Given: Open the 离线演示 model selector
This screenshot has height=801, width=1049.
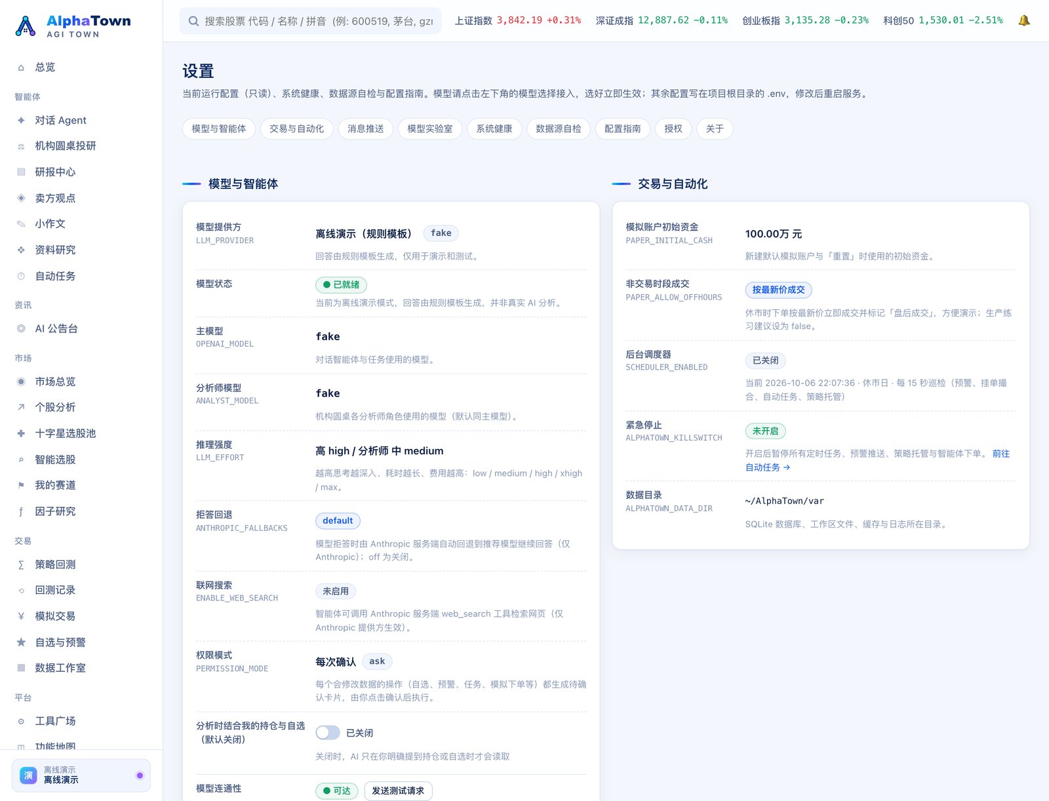Looking at the screenshot, I should (x=81, y=775).
